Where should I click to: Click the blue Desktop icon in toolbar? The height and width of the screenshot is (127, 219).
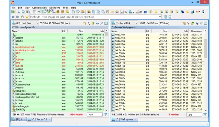[x=146, y=12]
